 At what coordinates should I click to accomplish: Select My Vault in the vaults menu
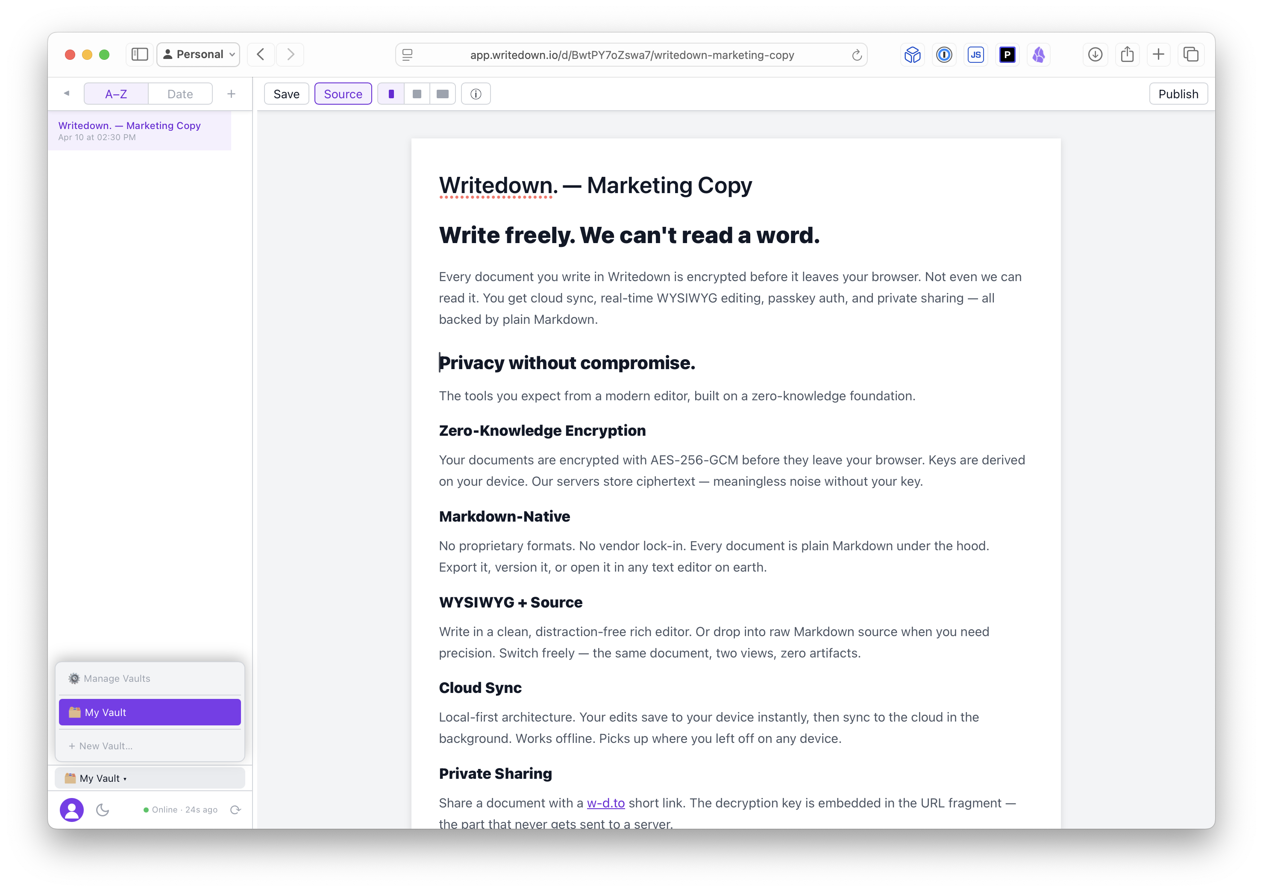pyautogui.click(x=150, y=712)
